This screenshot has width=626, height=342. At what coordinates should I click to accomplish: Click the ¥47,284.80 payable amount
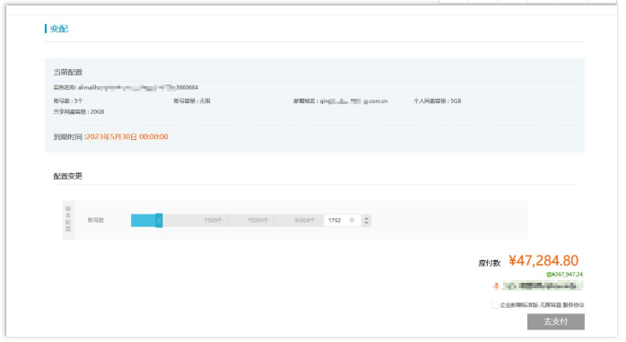(x=543, y=260)
